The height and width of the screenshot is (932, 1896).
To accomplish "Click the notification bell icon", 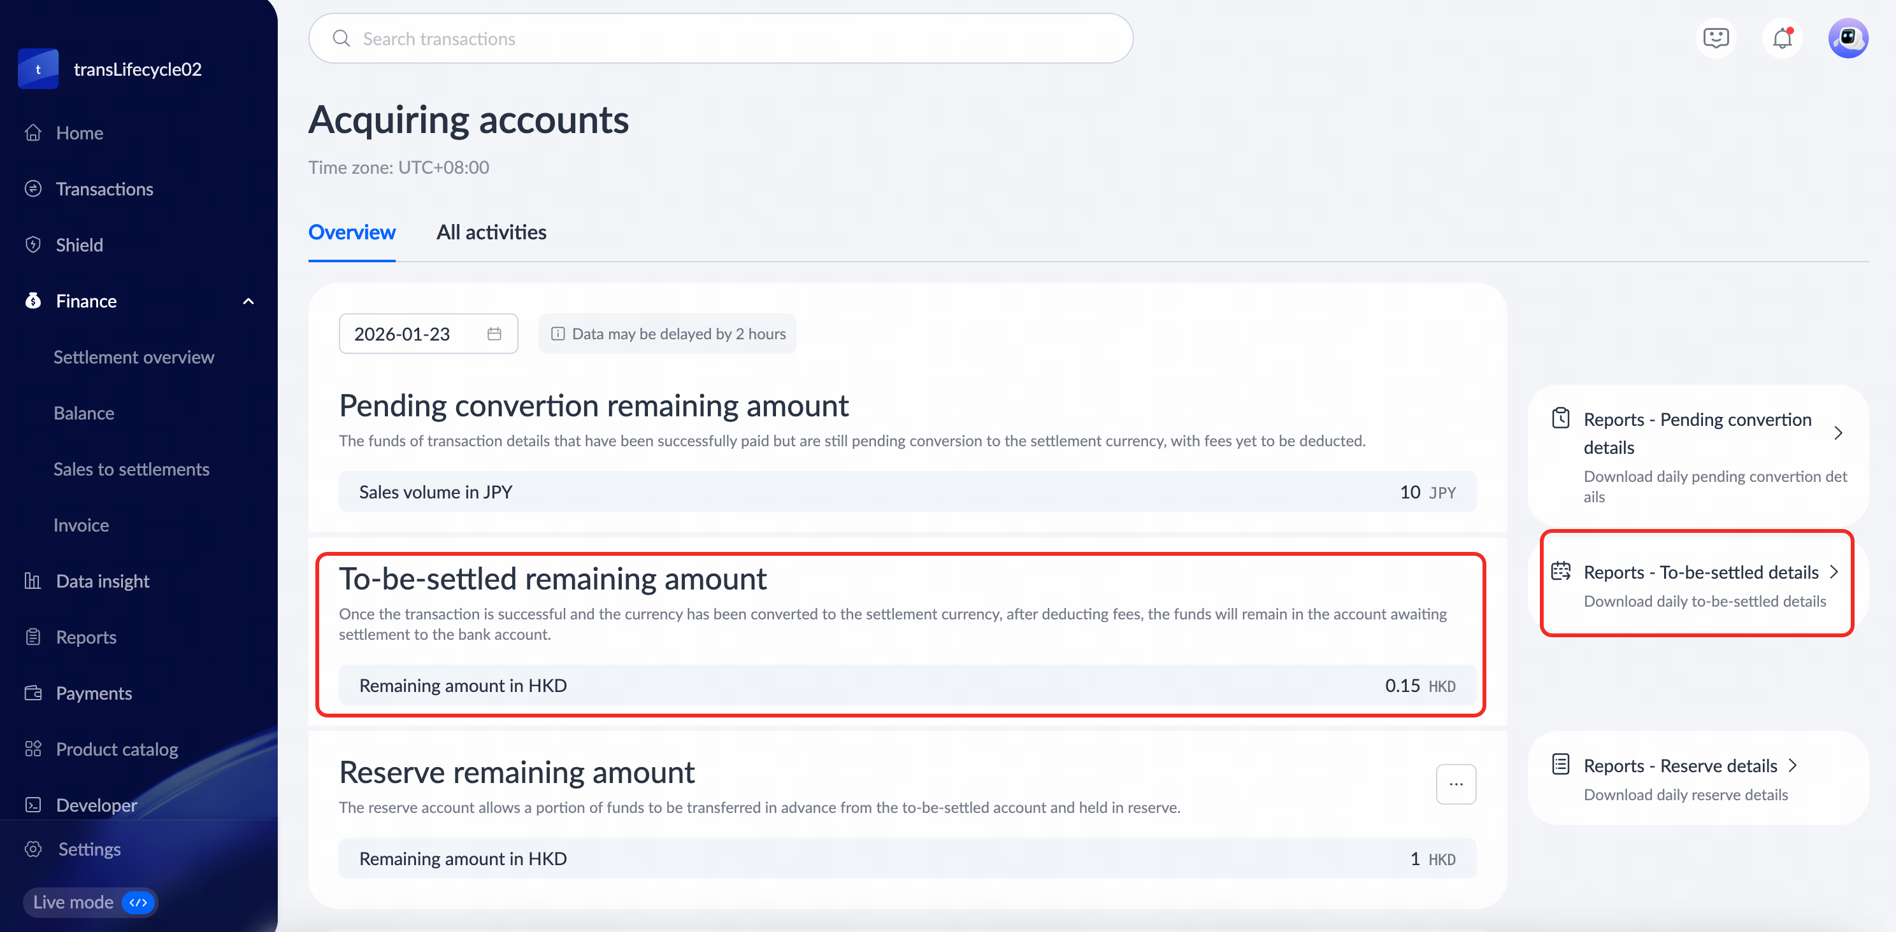I will coord(1782,38).
